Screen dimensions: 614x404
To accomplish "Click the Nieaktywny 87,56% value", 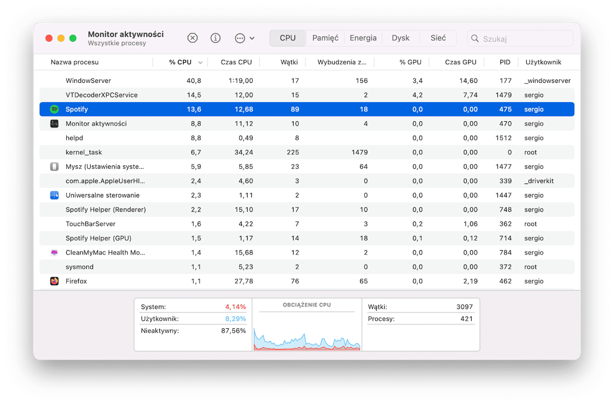I will click(x=234, y=331).
